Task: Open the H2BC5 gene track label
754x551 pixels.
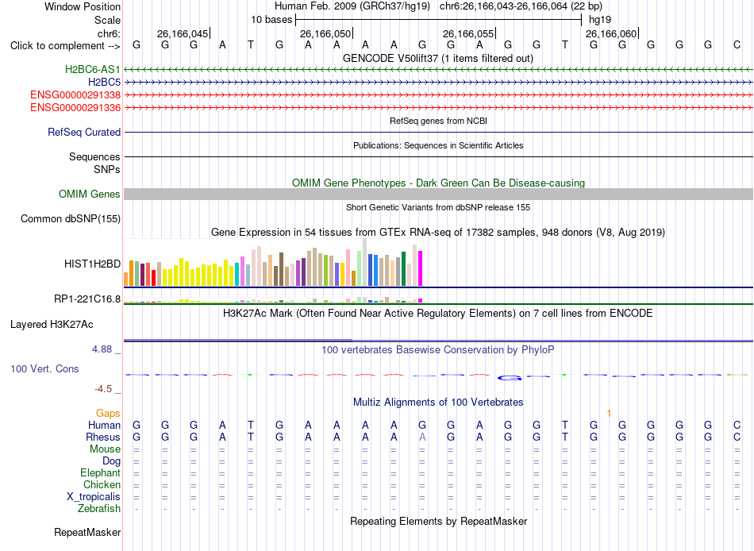Action: click(x=104, y=83)
